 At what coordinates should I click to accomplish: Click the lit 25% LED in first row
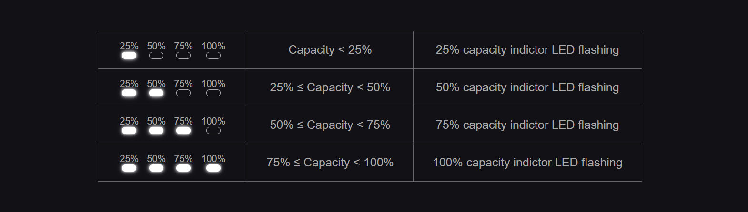(x=129, y=56)
